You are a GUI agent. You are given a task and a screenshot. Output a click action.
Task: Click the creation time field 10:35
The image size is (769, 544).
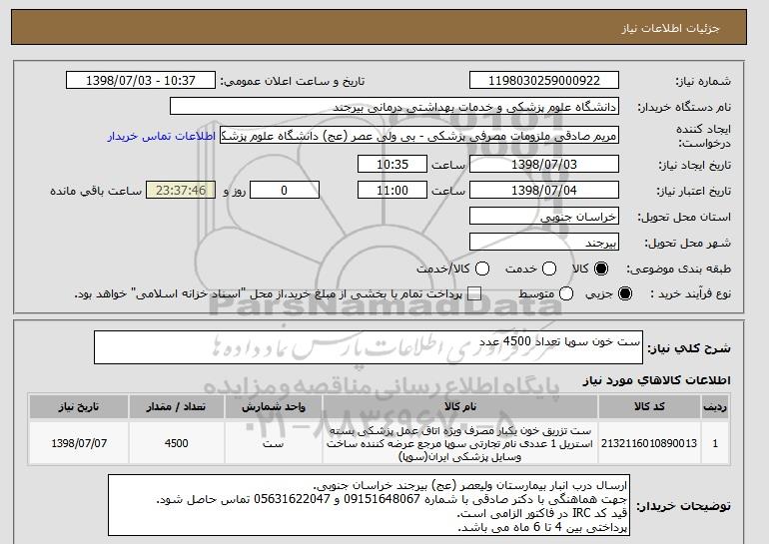pyautogui.click(x=392, y=164)
